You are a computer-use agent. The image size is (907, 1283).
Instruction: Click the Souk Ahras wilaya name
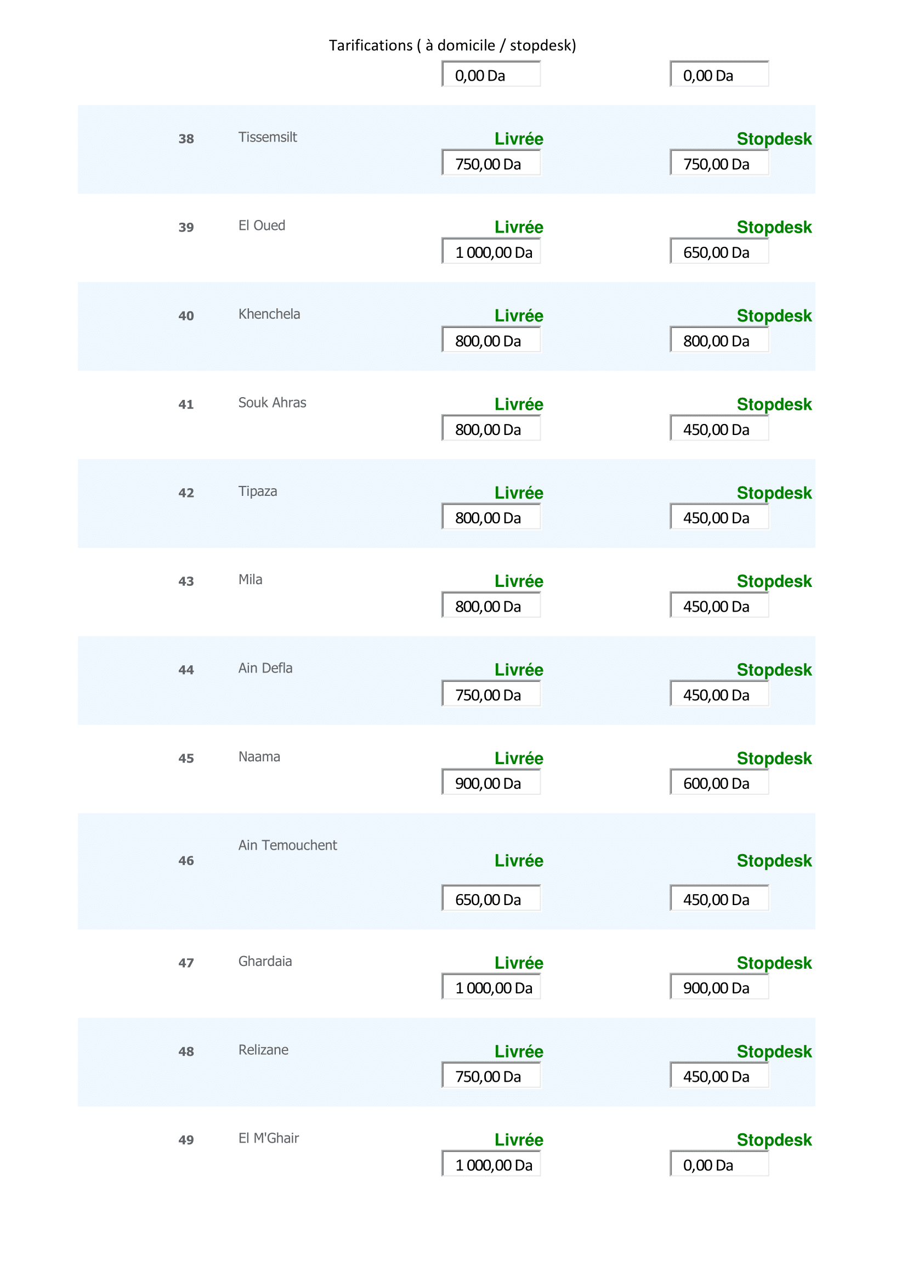(x=272, y=402)
